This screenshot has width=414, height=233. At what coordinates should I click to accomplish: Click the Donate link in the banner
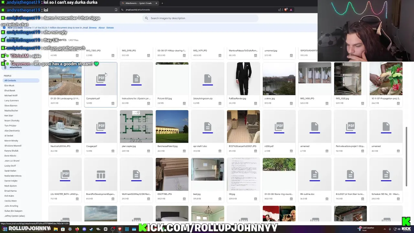(x=110, y=28)
